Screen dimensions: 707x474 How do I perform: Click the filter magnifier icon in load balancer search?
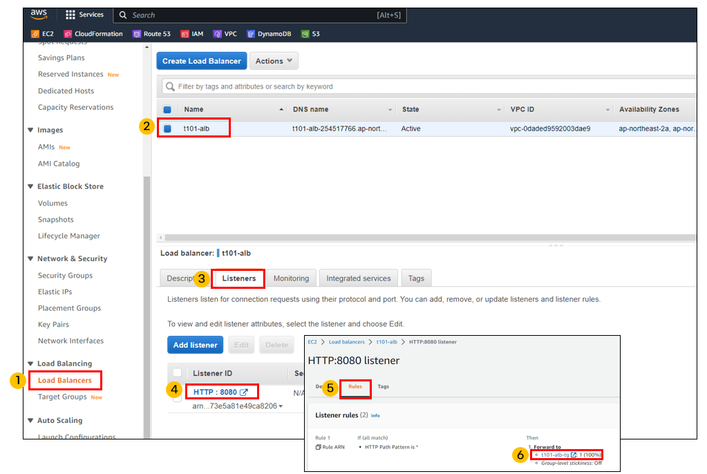tap(170, 86)
